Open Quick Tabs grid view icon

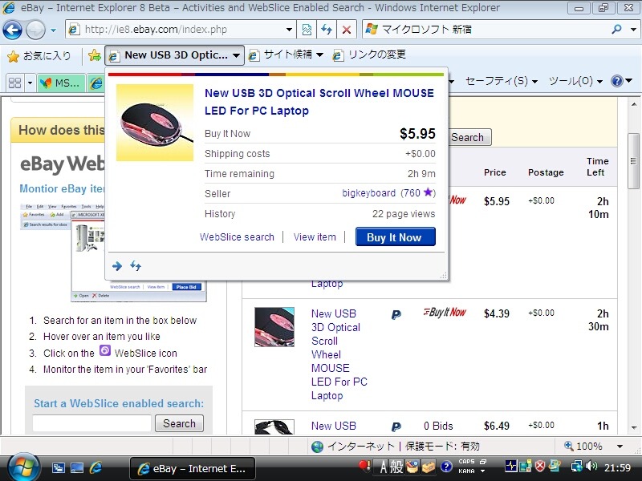click(14, 83)
